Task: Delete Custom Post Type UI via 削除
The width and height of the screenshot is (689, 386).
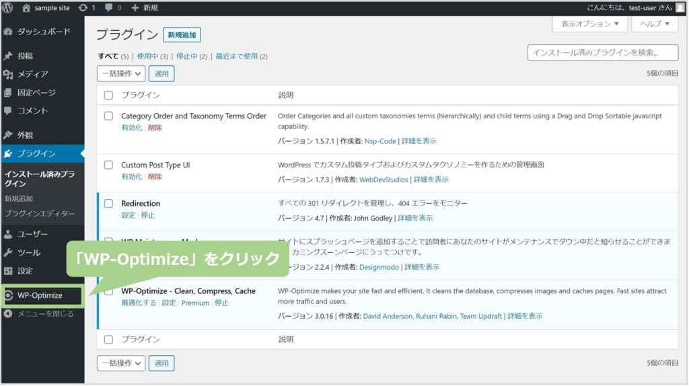Action: [x=155, y=177]
